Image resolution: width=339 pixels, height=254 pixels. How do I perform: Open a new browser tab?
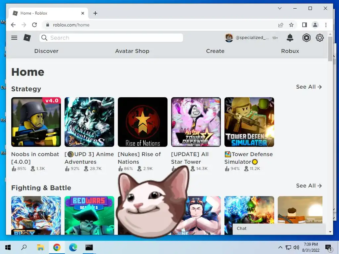click(95, 13)
